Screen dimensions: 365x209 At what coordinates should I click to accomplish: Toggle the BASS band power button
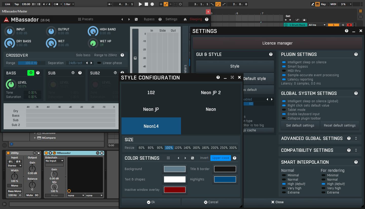point(31,73)
